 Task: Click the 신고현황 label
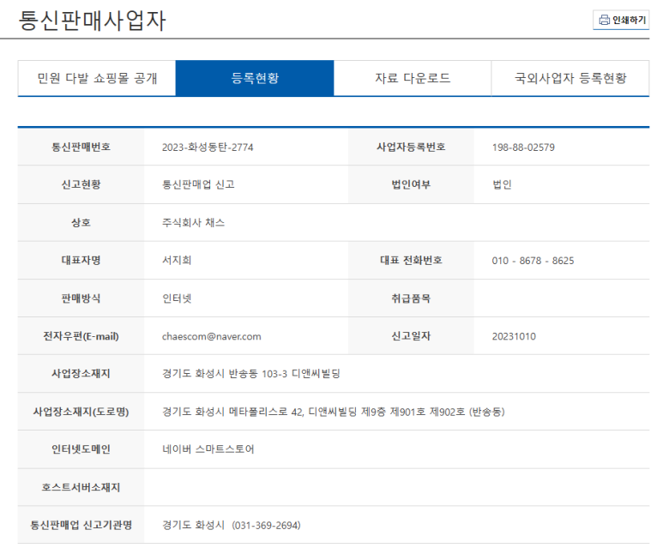81,184
